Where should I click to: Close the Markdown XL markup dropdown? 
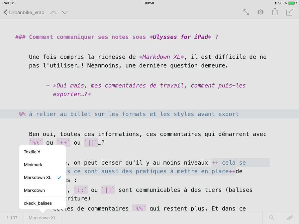[x=42, y=218]
